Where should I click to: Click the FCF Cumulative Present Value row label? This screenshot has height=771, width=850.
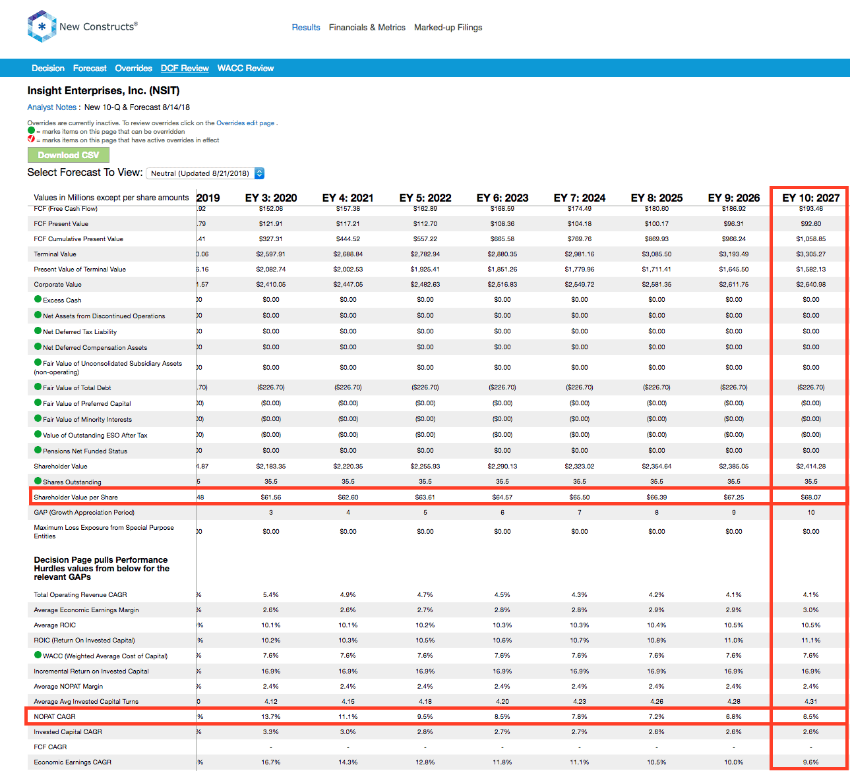tap(78, 239)
